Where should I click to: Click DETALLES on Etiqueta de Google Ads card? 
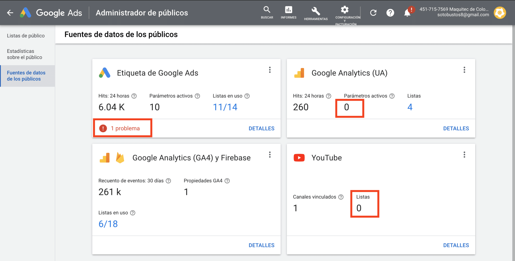pyautogui.click(x=261, y=128)
